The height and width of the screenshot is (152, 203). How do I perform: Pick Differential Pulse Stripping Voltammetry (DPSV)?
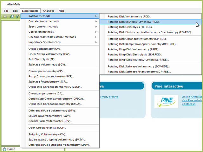coord(60,145)
